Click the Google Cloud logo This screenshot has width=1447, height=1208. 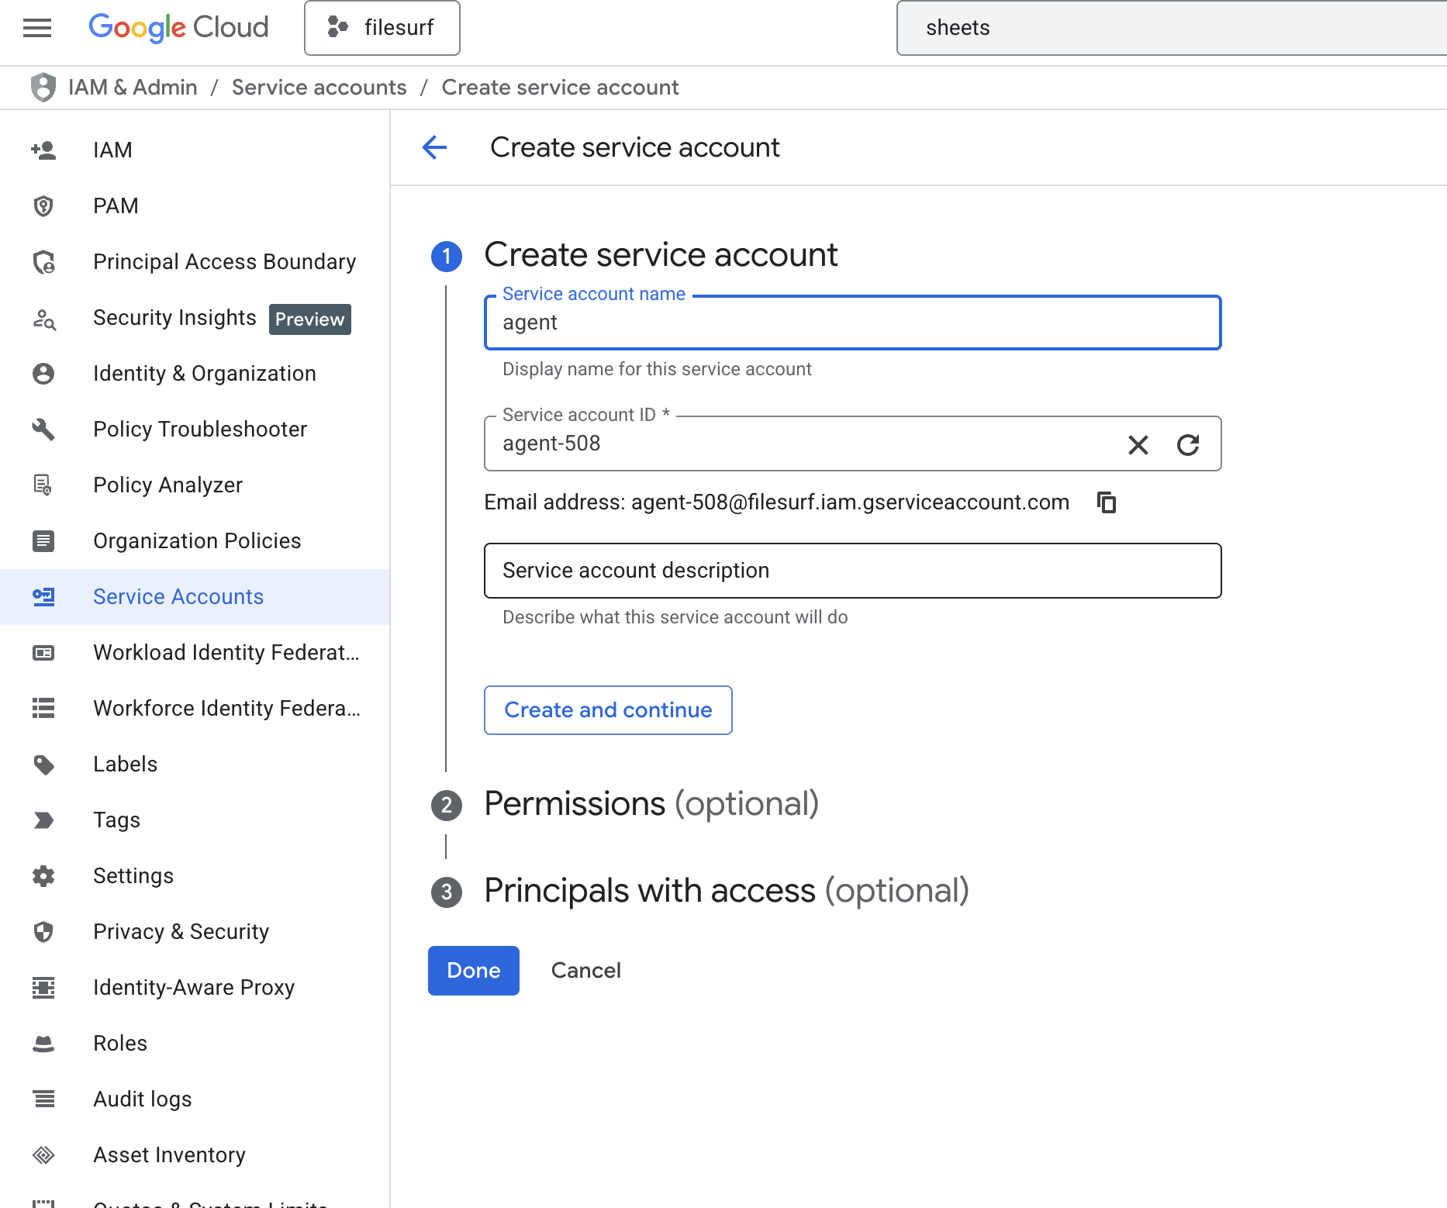(178, 28)
